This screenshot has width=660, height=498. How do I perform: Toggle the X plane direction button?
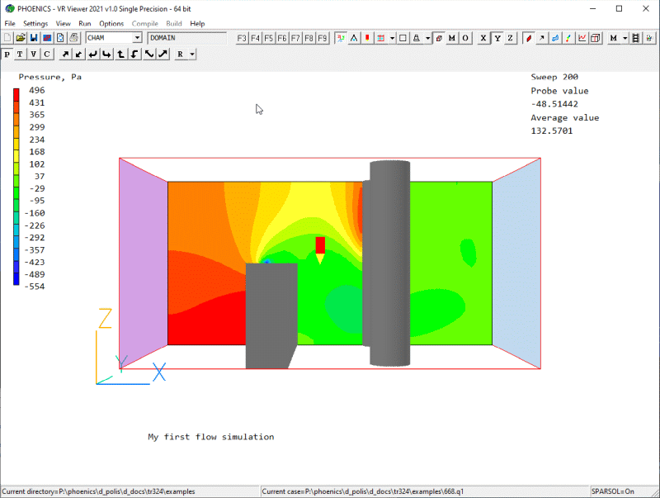(x=483, y=38)
